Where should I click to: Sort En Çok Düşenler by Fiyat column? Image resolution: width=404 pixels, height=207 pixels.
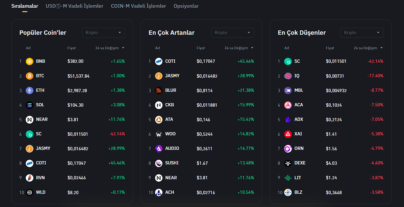point(330,48)
